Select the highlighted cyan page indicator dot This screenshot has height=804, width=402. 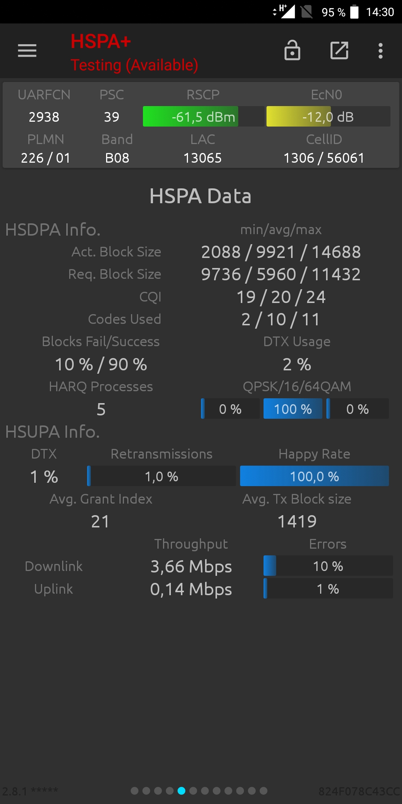(181, 791)
